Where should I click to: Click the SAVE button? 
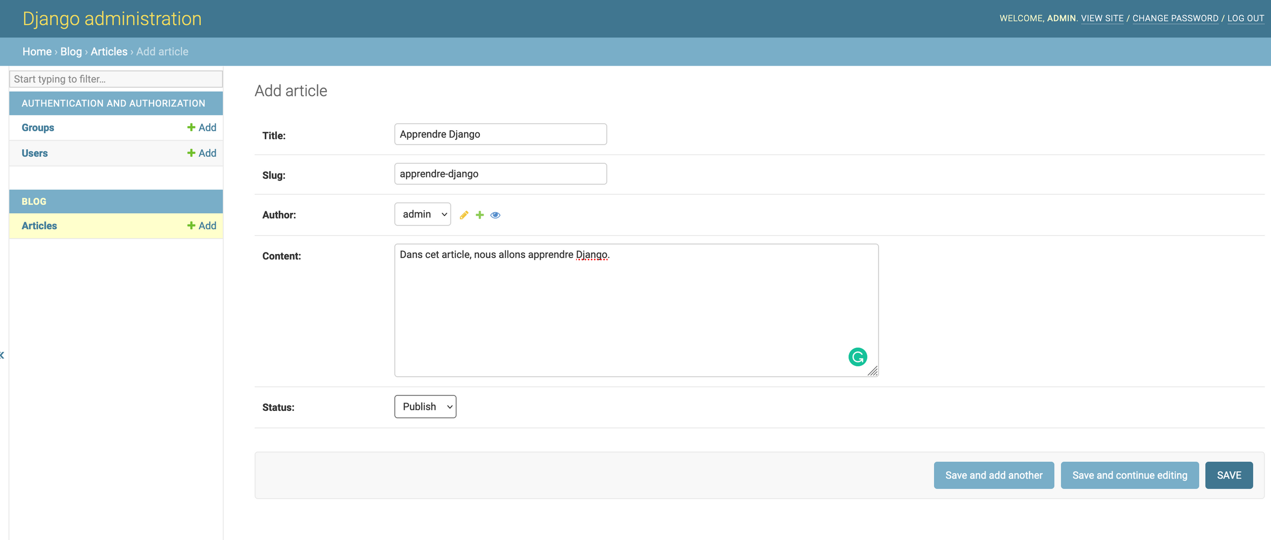1229,475
